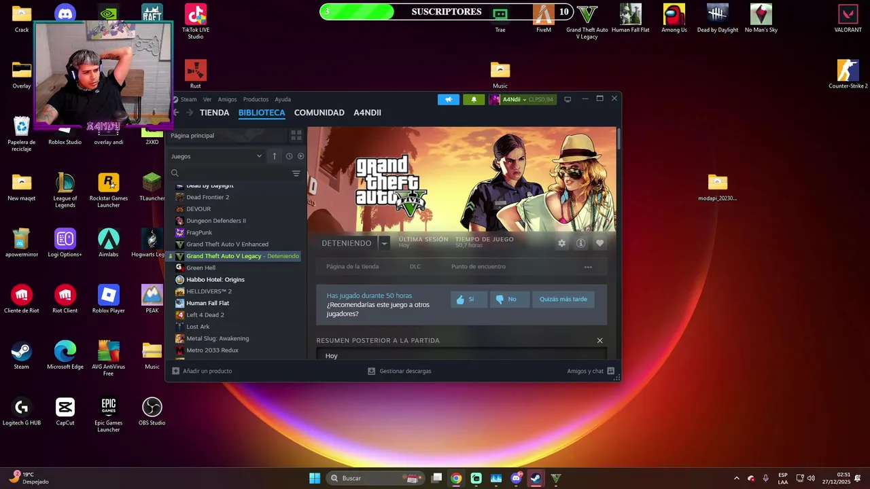Viewport: 870px width, 489px height.
Task: Click the Steam game page scrollbar
Action: coord(619,138)
